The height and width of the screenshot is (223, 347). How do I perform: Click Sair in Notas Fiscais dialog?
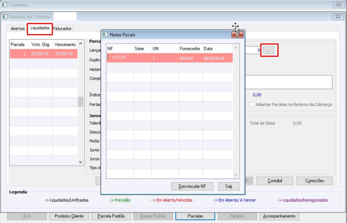[x=229, y=186]
